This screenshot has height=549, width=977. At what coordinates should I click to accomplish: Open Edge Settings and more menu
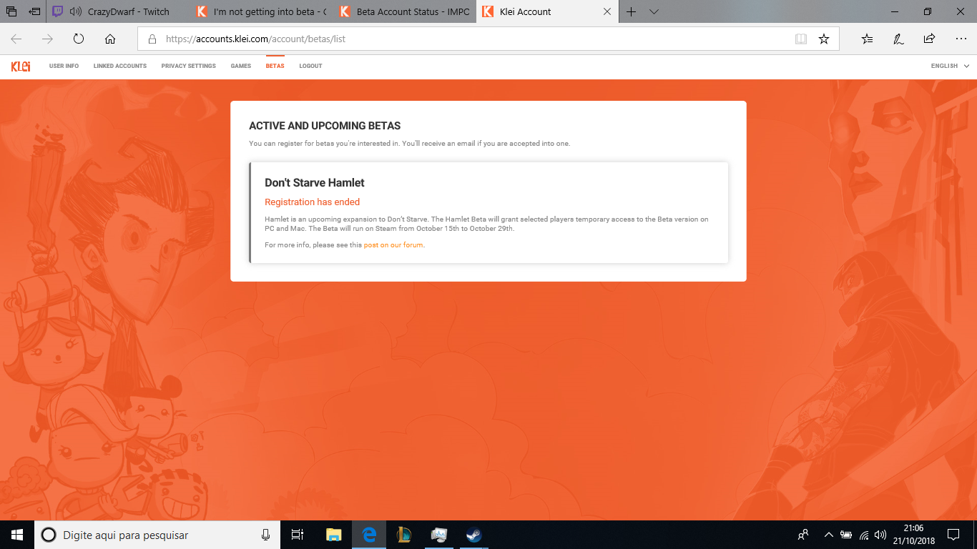[961, 39]
